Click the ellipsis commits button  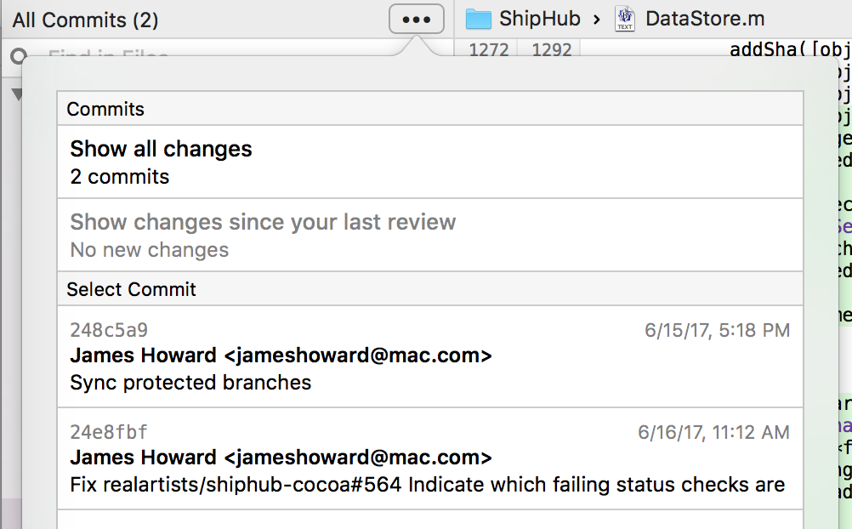[416, 19]
